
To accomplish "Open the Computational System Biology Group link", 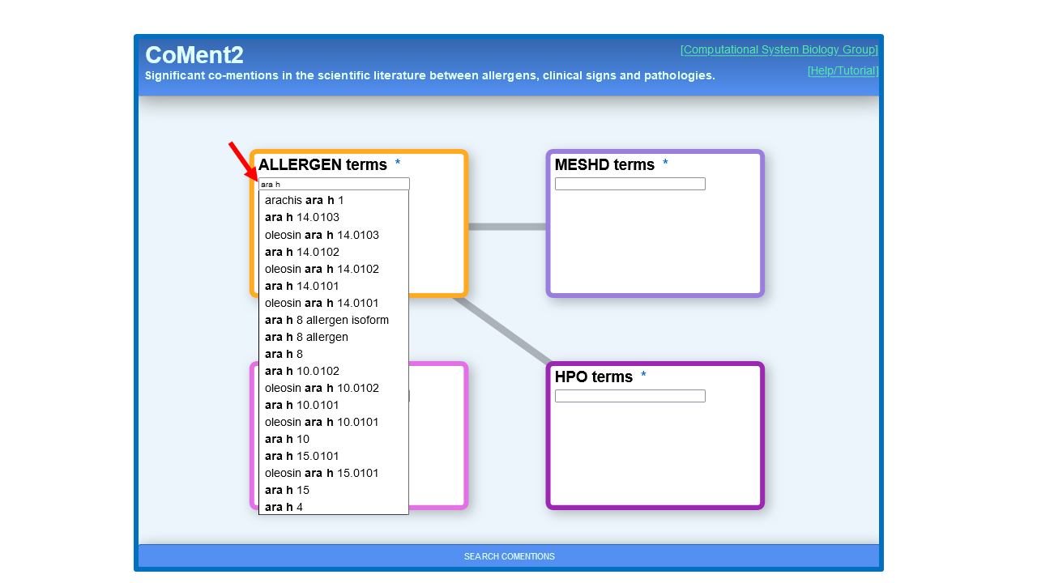I will coord(779,49).
